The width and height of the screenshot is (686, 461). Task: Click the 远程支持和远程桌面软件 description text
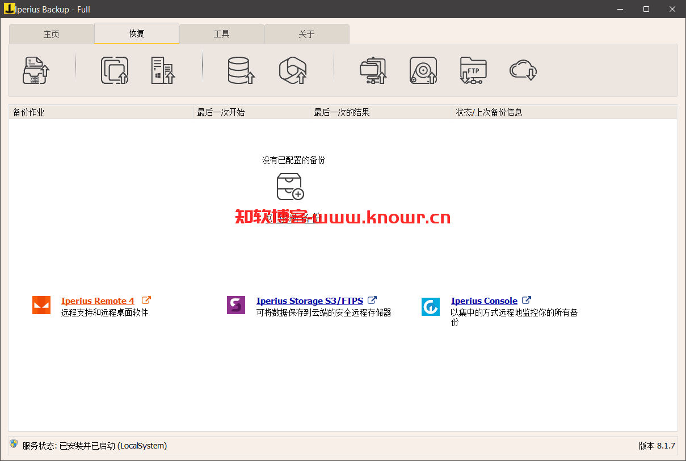[105, 312]
